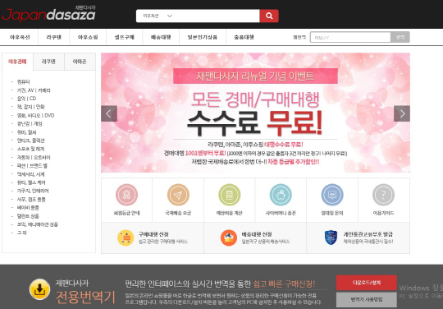The height and width of the screenshot is (309, 443).
Task: Open the 야후옥션 nav menu item
Action: coord(20,37)
